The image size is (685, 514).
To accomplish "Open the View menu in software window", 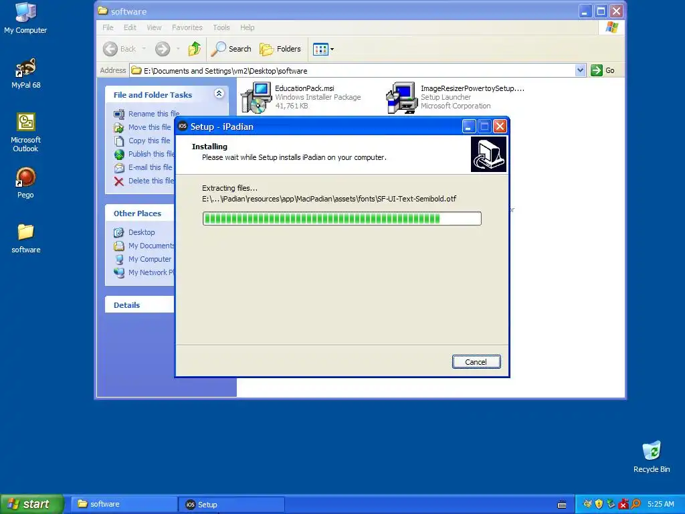I will [154, 27].
